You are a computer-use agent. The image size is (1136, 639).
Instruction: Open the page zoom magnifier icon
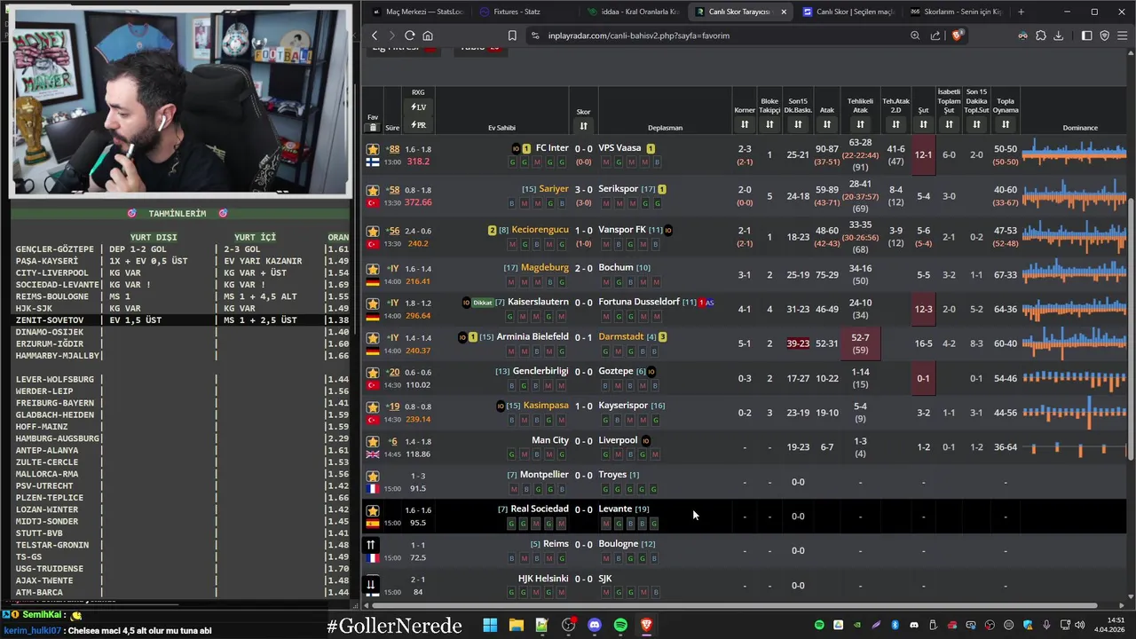pyautogui.click(x=915, y=35)
